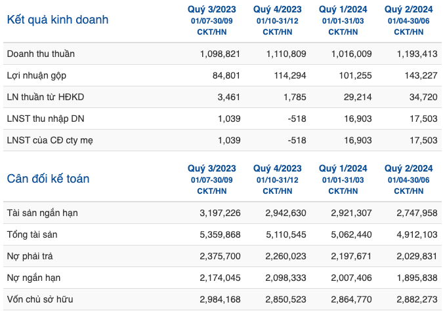Select the LN thuần từ HĐKD value 29,214
443x311 pixels.
pos(358,97)
